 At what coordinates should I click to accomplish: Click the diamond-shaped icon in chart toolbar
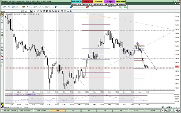(x=53, y=11)
